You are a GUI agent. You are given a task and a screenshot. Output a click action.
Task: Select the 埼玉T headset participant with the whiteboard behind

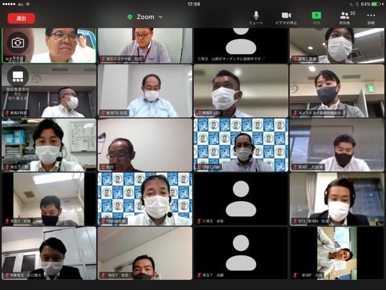point(49,145)
